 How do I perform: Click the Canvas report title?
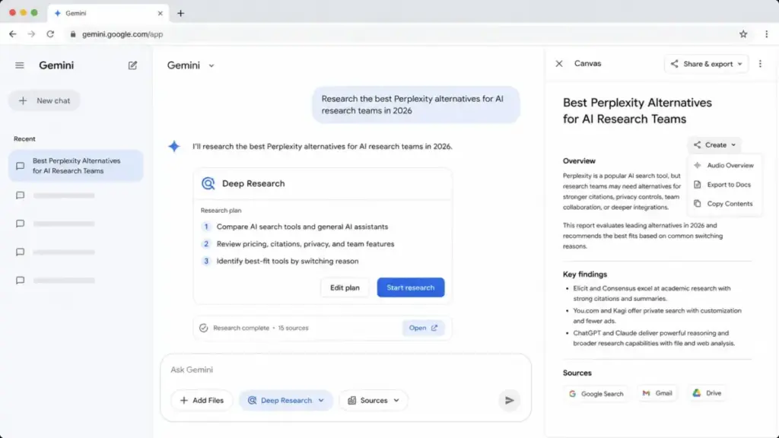(638, 111)
